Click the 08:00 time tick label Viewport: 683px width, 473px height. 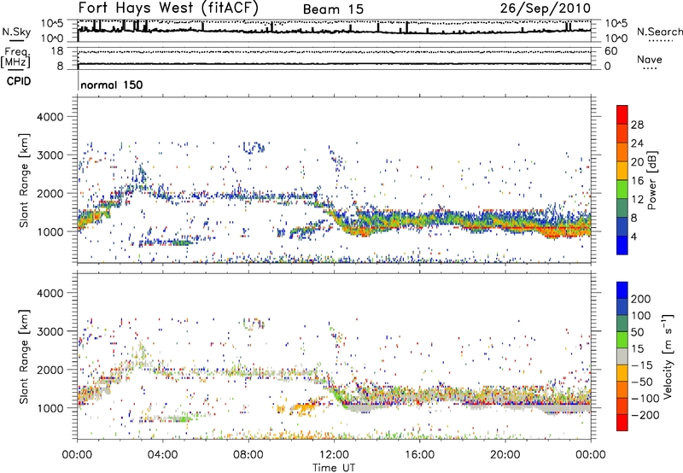pos(248,455)
